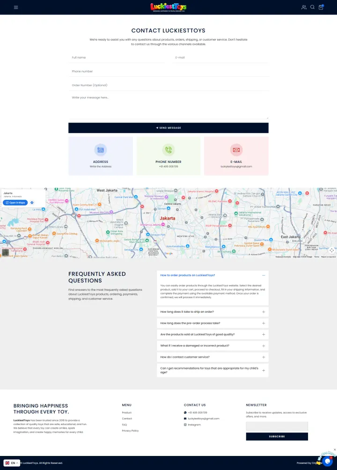Click the footer Instagram icon

click(x=185, y=425)
